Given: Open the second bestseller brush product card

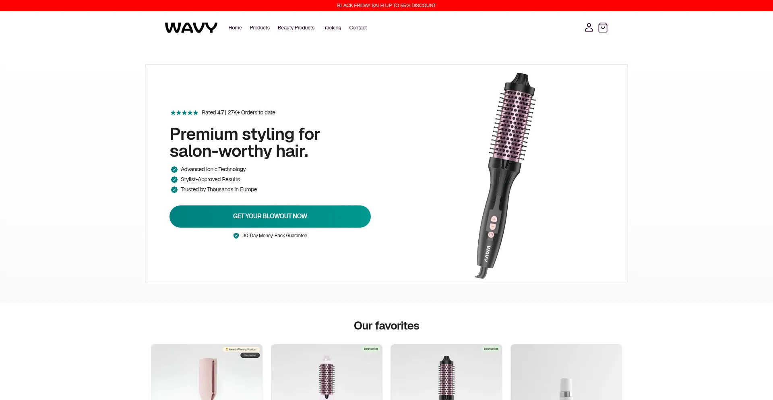Looking at the screenshot, I should point(327,372).
